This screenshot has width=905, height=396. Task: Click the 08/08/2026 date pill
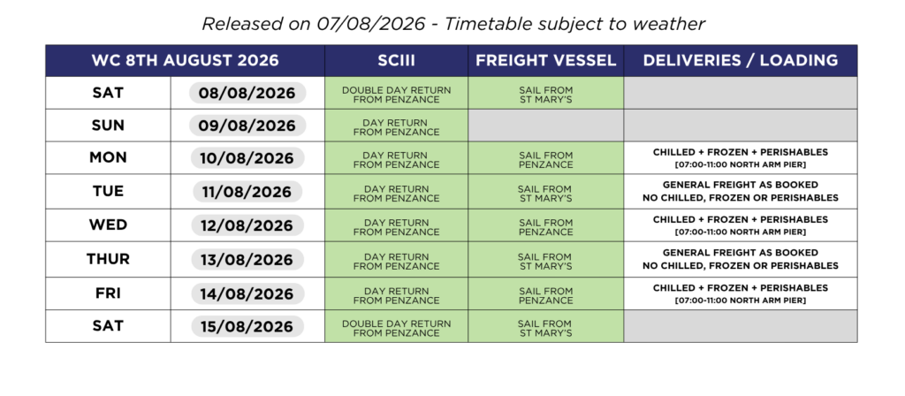247,93
